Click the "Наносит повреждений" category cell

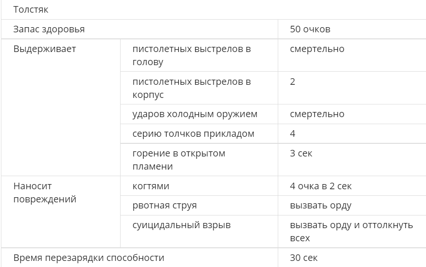pos(45,193)
